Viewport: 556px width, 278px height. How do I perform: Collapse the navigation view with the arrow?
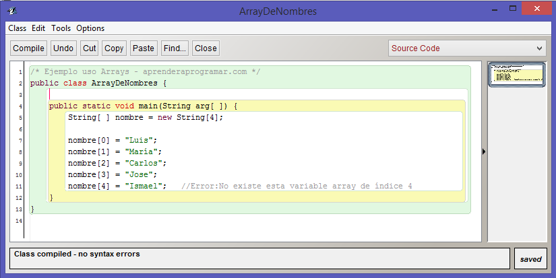click(484, 152)
